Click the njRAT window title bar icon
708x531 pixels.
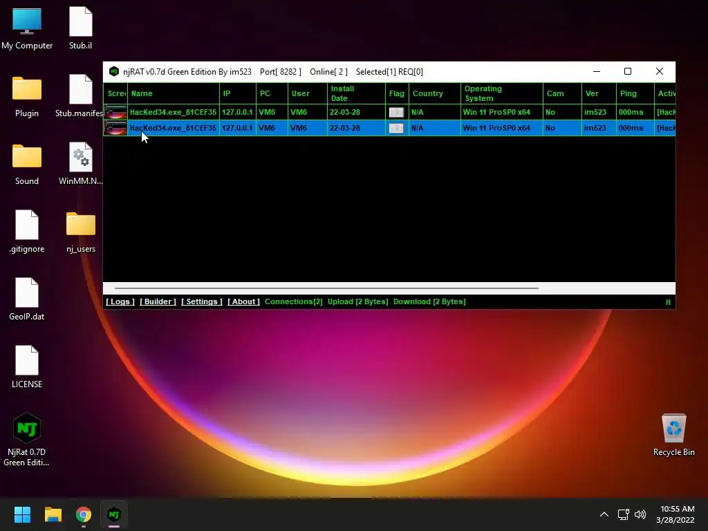tap(114, 71)
